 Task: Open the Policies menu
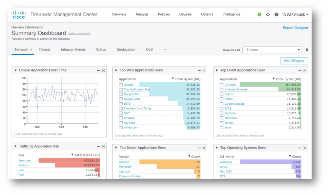[x=164, y=14]
